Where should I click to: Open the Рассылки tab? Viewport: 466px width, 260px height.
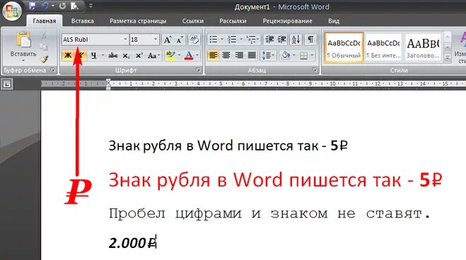pos(233,21)
